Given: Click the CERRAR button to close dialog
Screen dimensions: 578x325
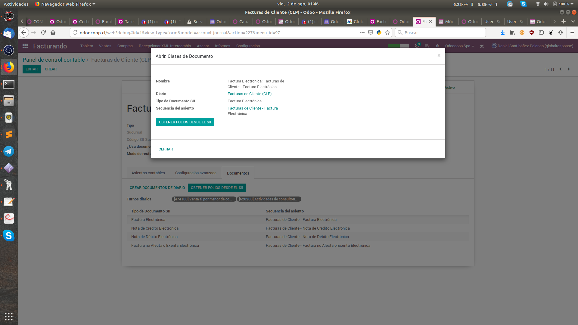Looking at the screenshot, I should point(166,149).
